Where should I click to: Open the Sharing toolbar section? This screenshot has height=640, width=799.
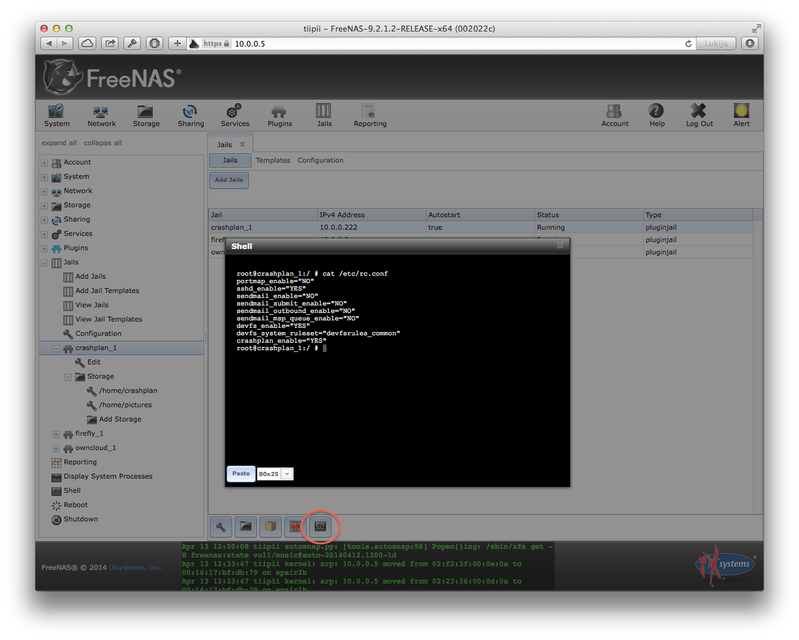[x=191, y=115]
